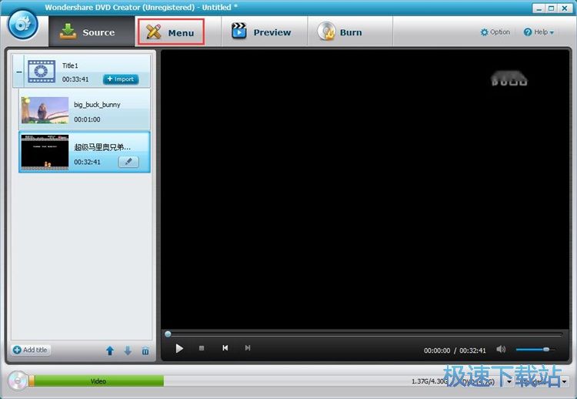Adjust the volume slider
Screen dimensions: 577x399
534,349
